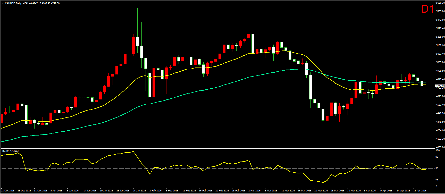Click the 5005.00 price scale value

pos(440,62)
